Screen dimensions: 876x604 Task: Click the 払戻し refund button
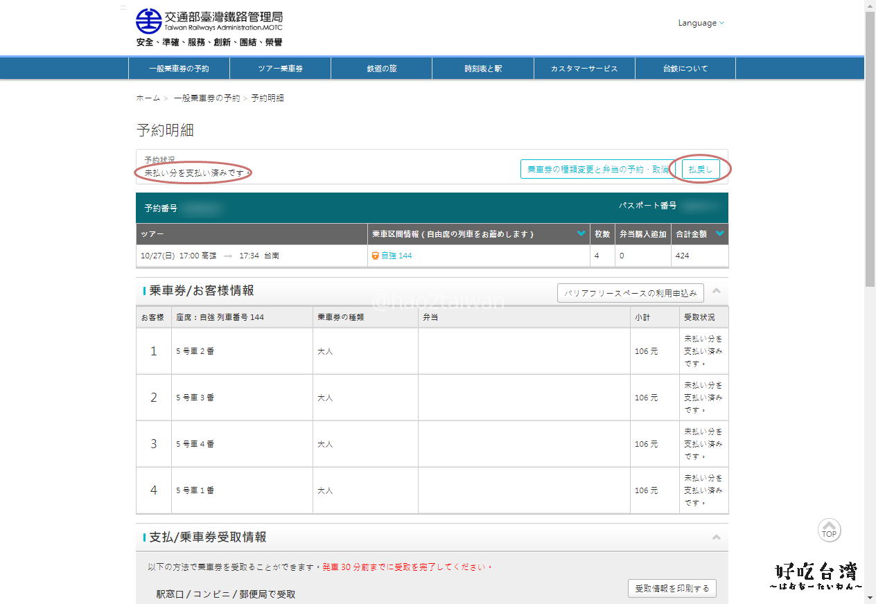(701, 170)
